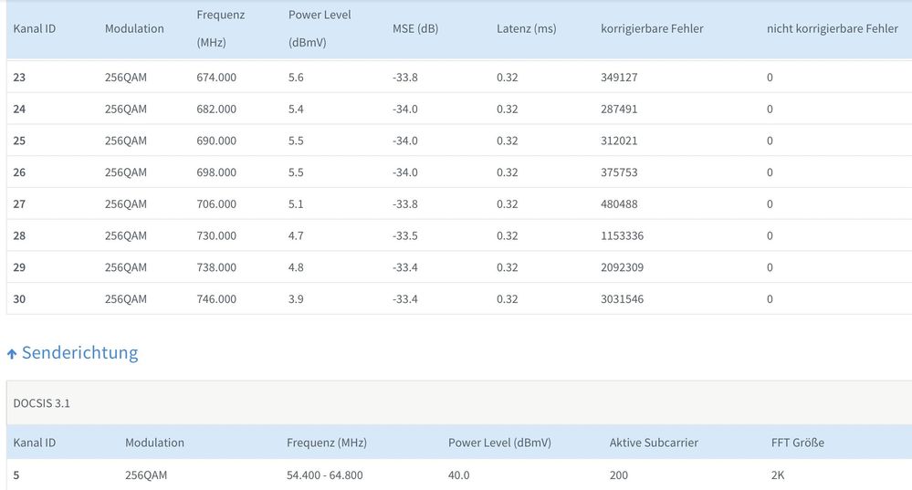
Task: Select upstream channel ID 5
Action: [x=16, y=474]
